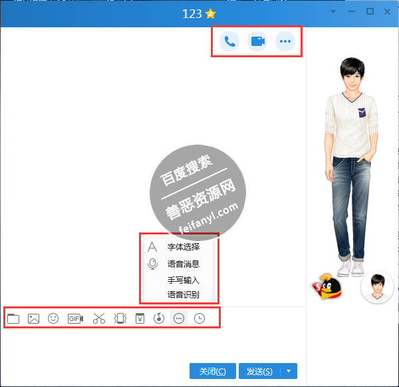Open message history clock icon

[199, 318]
